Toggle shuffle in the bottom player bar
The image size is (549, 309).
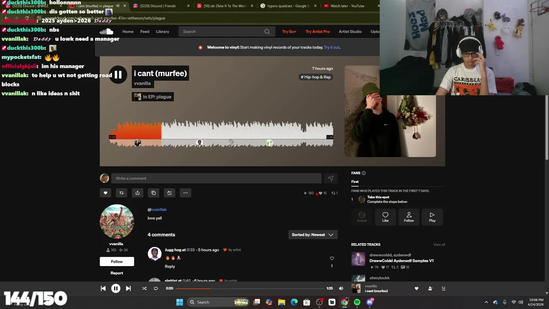click(x=144, y=288)
